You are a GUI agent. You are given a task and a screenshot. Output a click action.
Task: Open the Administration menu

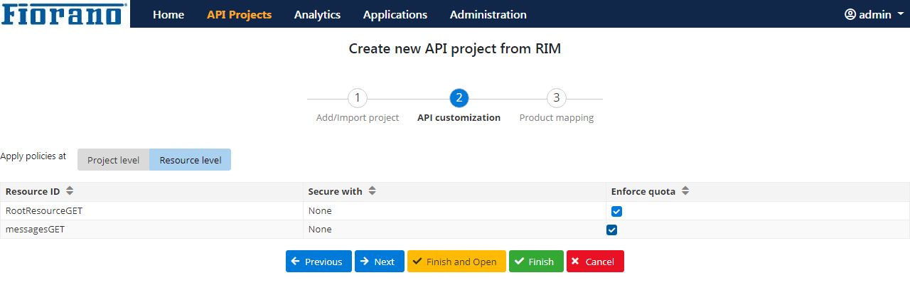pyautogui.click(x=488, y=14)
